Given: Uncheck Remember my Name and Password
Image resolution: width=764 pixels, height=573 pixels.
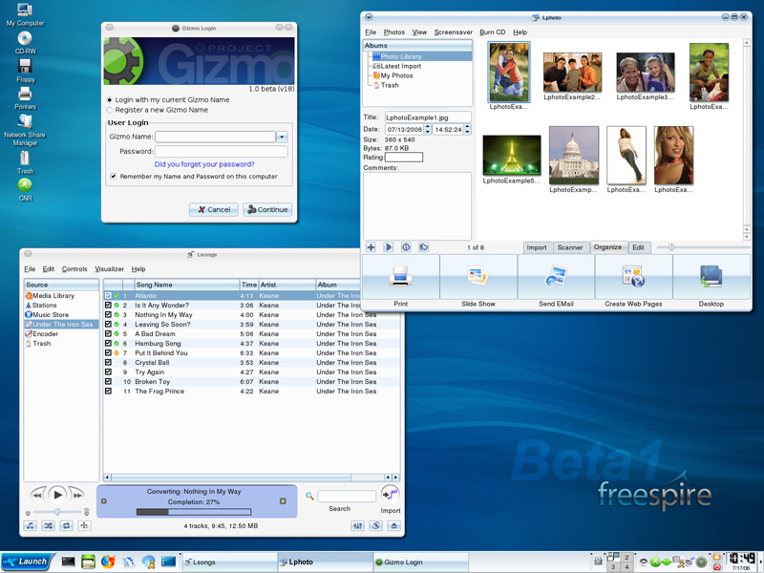Looking at the screenshot, I should 113,177.
